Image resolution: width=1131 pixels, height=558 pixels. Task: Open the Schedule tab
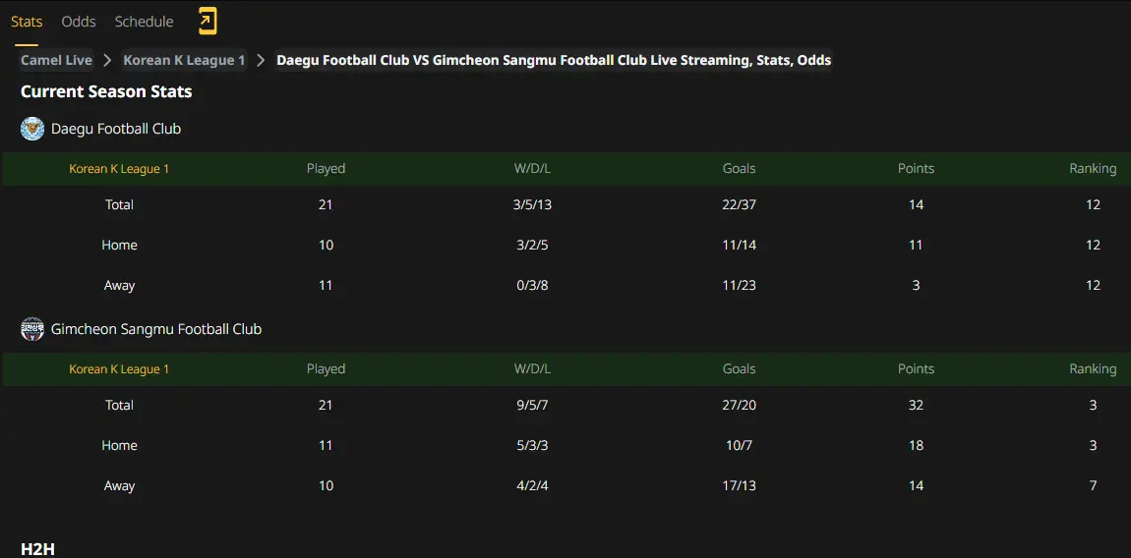click(145, 22)
